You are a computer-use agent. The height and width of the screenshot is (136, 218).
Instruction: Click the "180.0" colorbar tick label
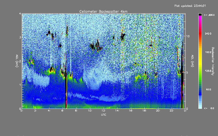click(208, 52)
